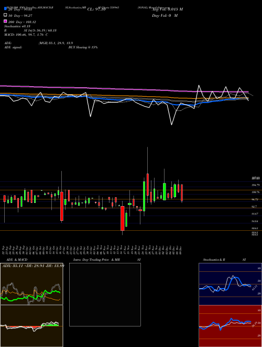
Task: Click the magenta 200 Day legend swatch
Action: pos(5,21)
